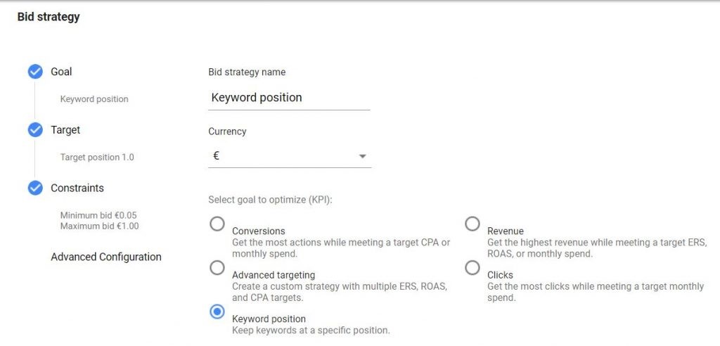Select the Clicks KPI radio button
Image resolution: width=720 pixels, height=346 pixels.
coord(472,268)
